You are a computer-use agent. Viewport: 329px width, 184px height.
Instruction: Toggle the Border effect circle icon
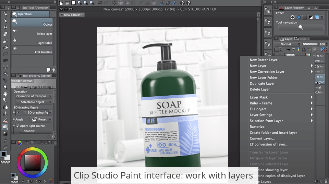[292, 17]
